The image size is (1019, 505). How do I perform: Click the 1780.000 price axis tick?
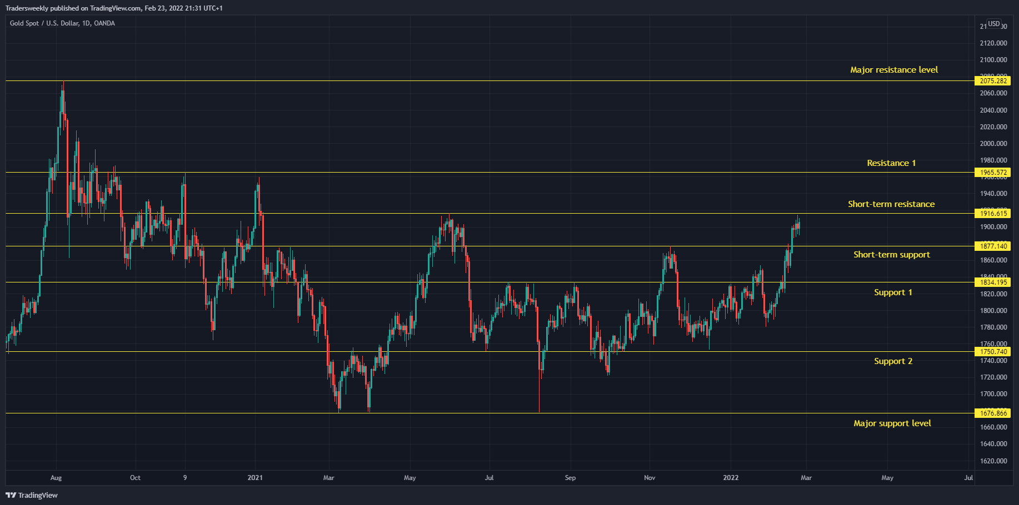coord(993,327)
